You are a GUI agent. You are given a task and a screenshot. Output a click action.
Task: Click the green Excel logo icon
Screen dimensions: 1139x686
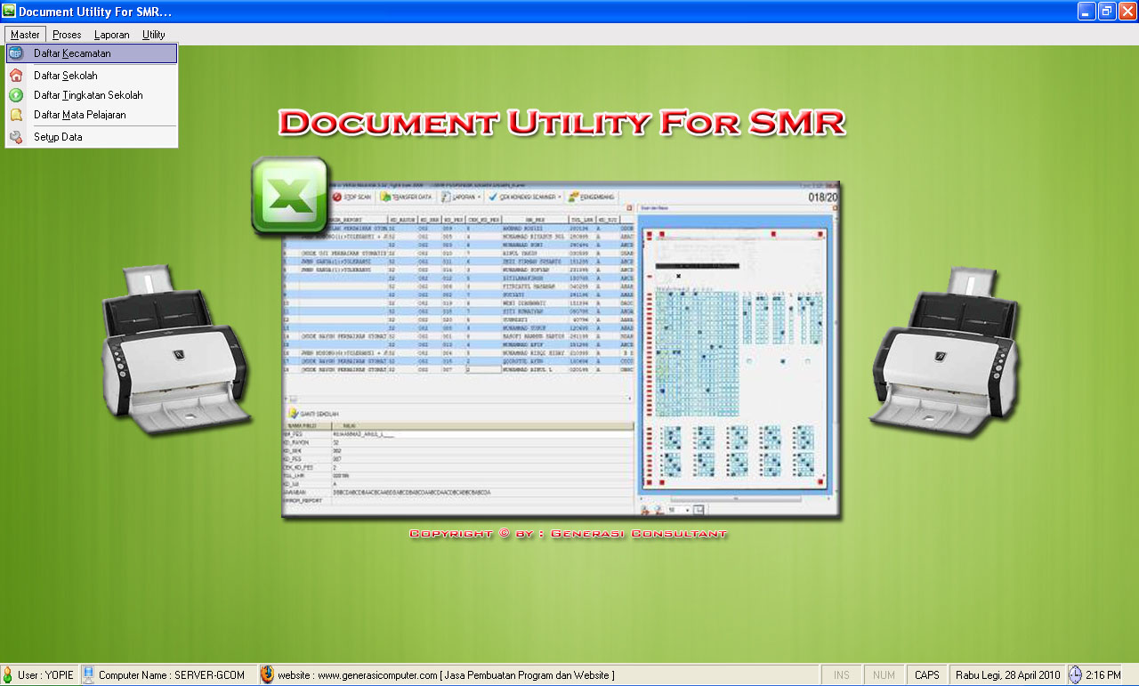click(x=289, y=196)
